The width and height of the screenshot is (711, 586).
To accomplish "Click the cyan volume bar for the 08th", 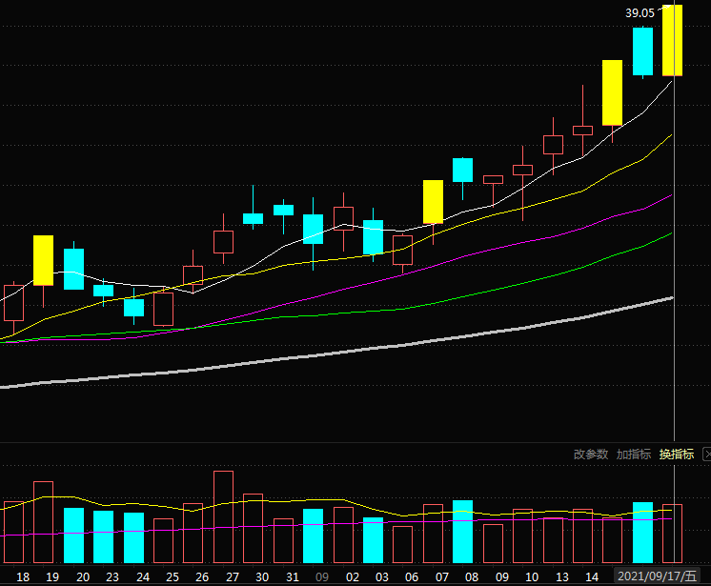I will (462, 532).
